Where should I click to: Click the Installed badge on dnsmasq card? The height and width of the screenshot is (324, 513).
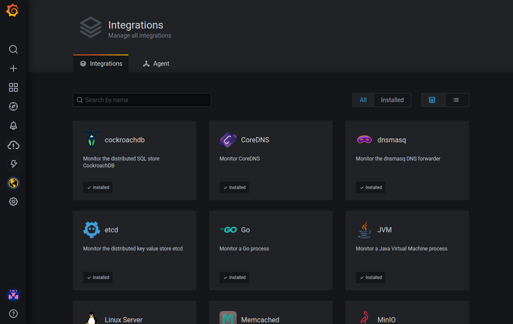pos(370,187)
